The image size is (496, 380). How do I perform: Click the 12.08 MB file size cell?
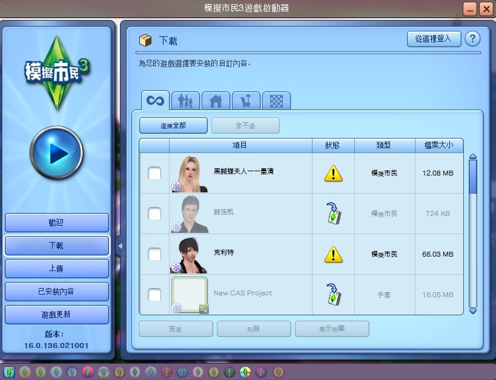click(x=438, y=173)
